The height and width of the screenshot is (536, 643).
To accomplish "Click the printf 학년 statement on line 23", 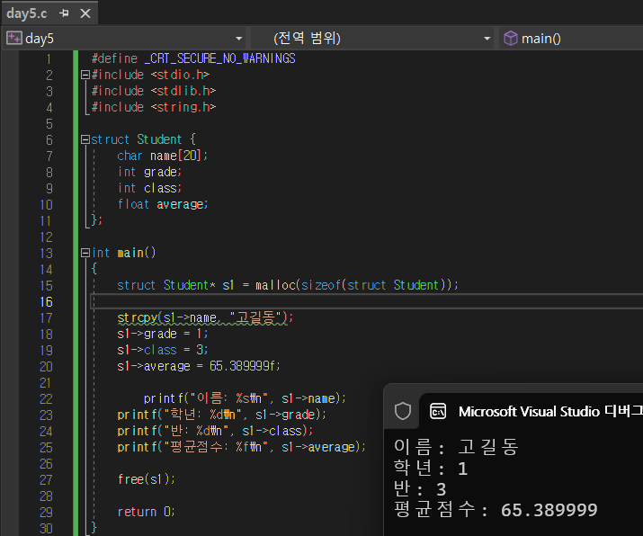I will coord(222,415).
